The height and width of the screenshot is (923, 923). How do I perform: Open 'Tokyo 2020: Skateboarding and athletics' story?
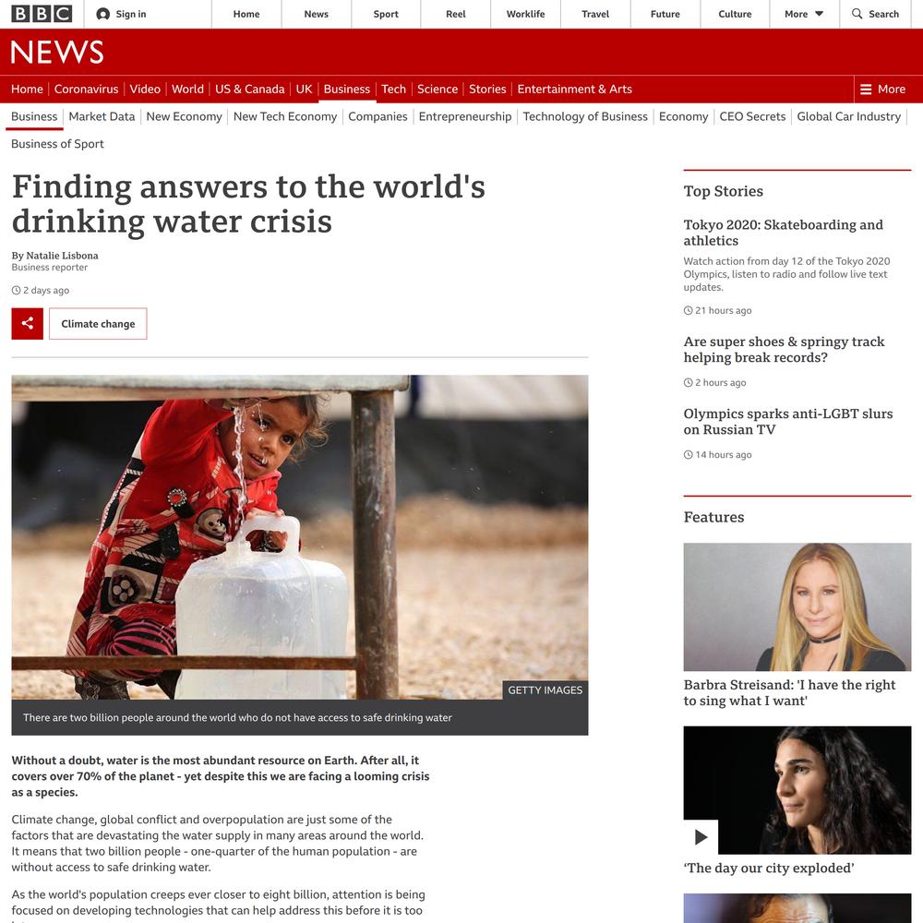click(783, 233)
